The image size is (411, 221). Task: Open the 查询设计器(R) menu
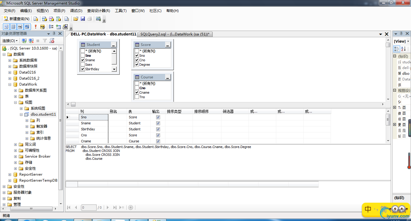pos(99,11)
